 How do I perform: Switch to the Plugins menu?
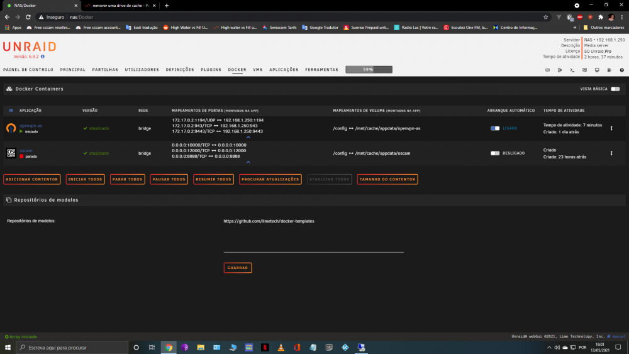click(211, 70)
